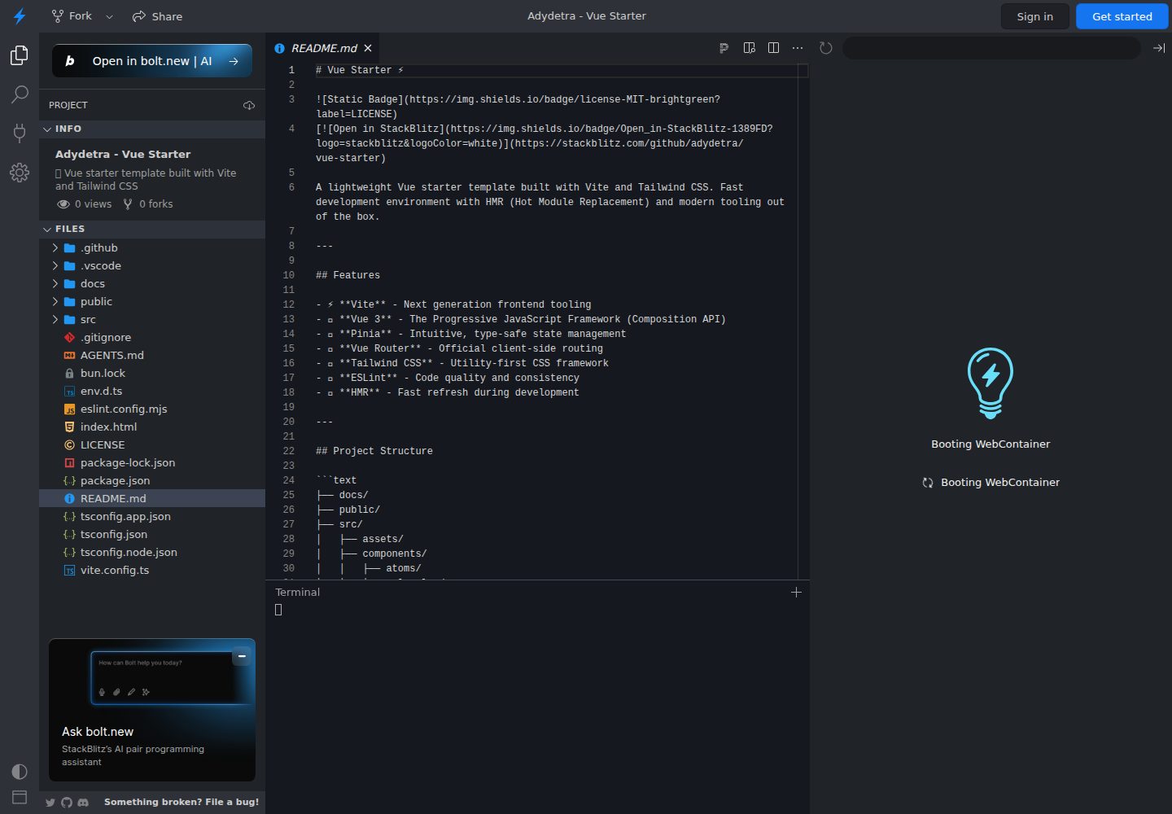Open the Explorer files sidebar icon
Image resolution: width=1172 pixels, height=814 pixels.
click(x=20, y=55)
